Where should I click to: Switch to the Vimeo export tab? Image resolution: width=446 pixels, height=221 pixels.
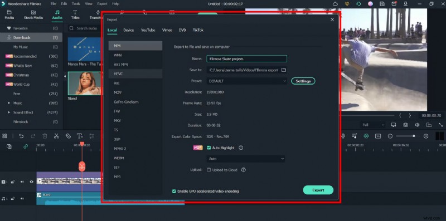167,30
